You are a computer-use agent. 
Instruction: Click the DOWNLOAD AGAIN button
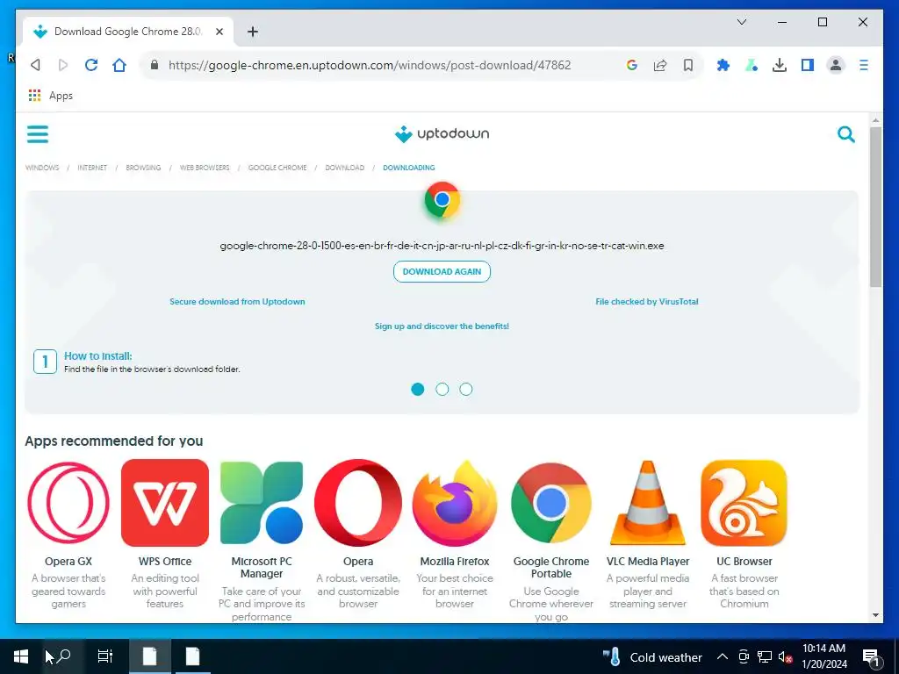[442, 272]
